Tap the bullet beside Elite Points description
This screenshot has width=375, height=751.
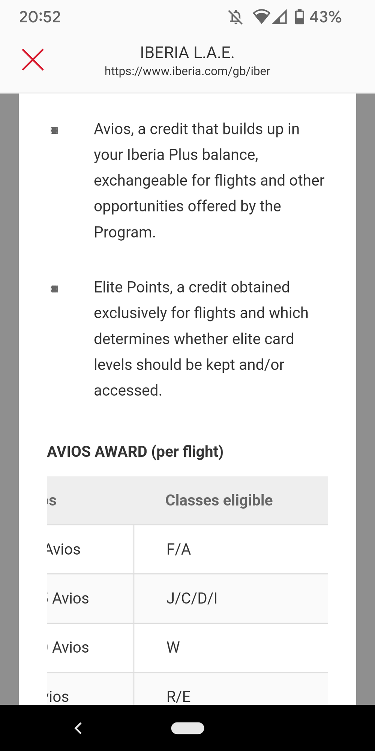click(54, 289)
